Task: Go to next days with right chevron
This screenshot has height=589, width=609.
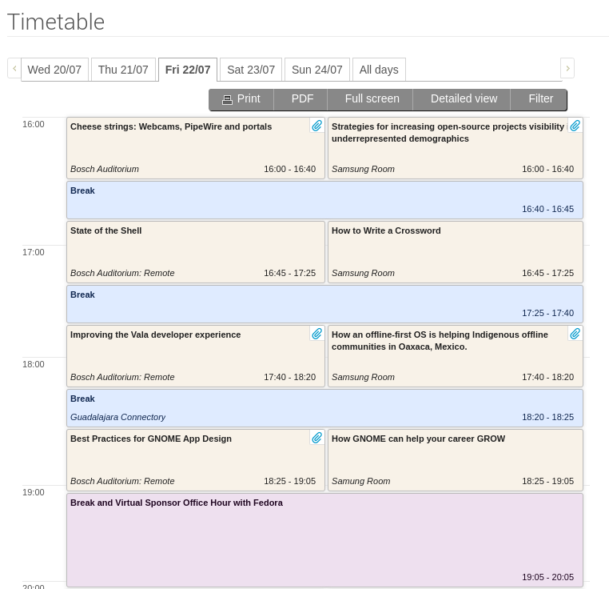Action: [567, 68]
